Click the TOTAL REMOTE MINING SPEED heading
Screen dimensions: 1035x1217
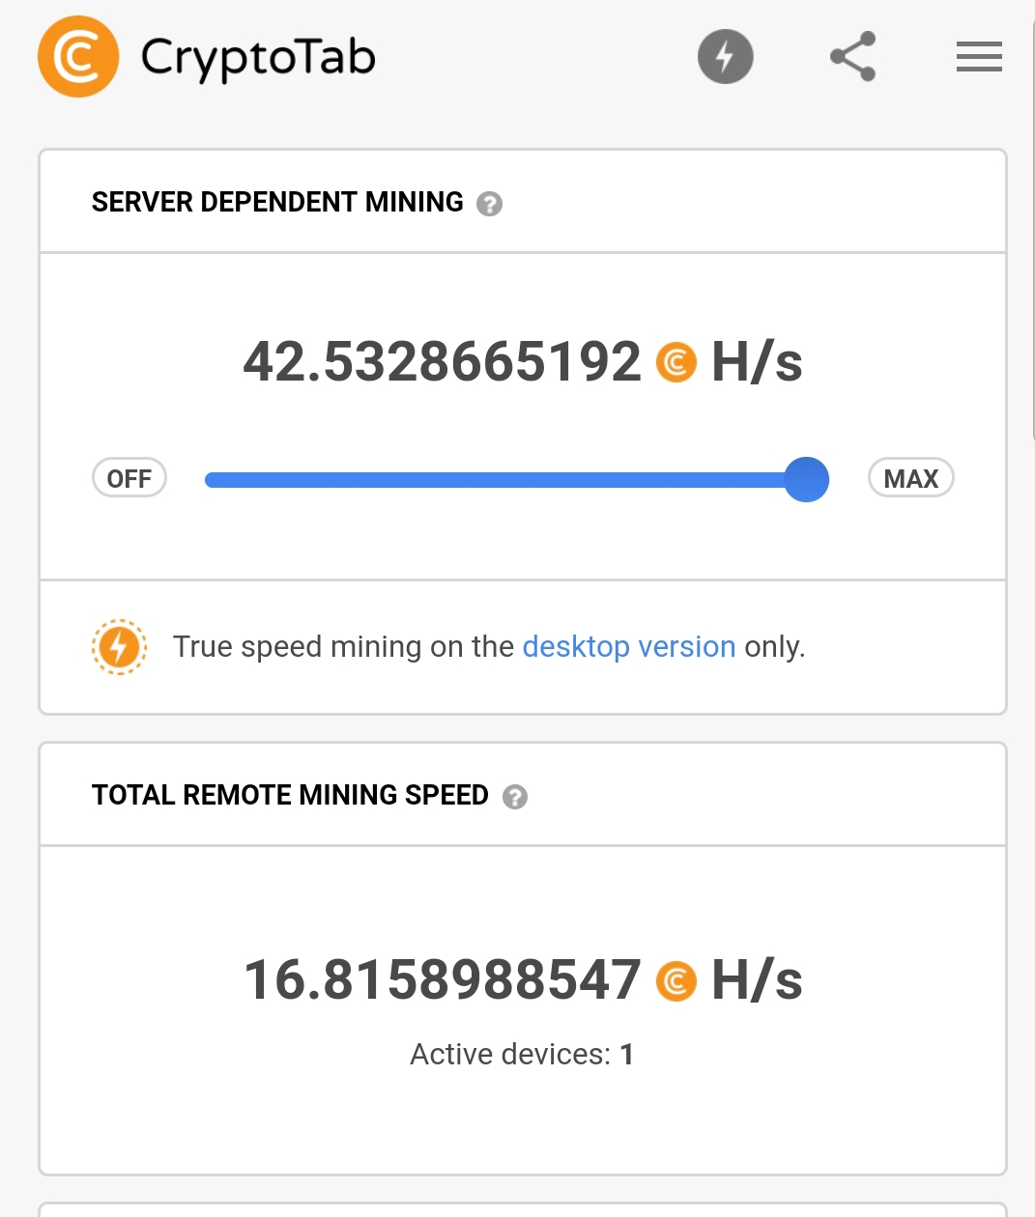click(x=290, y=795)
